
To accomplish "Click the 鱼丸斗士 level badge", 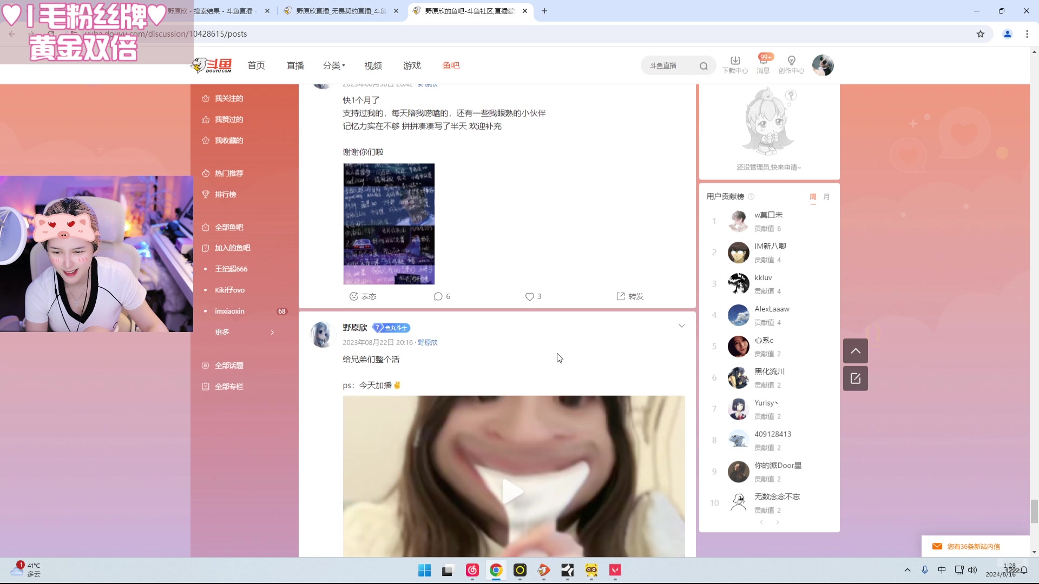I will click(x=391, y=328).
